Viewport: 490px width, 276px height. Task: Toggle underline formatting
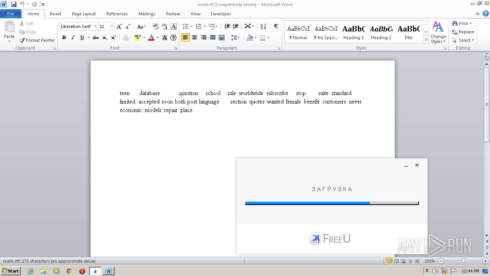(x=82, y=38)
